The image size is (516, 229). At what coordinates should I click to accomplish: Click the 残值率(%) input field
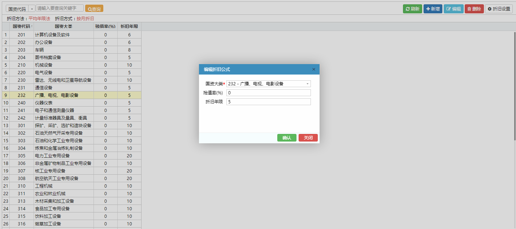pos(268,93)
